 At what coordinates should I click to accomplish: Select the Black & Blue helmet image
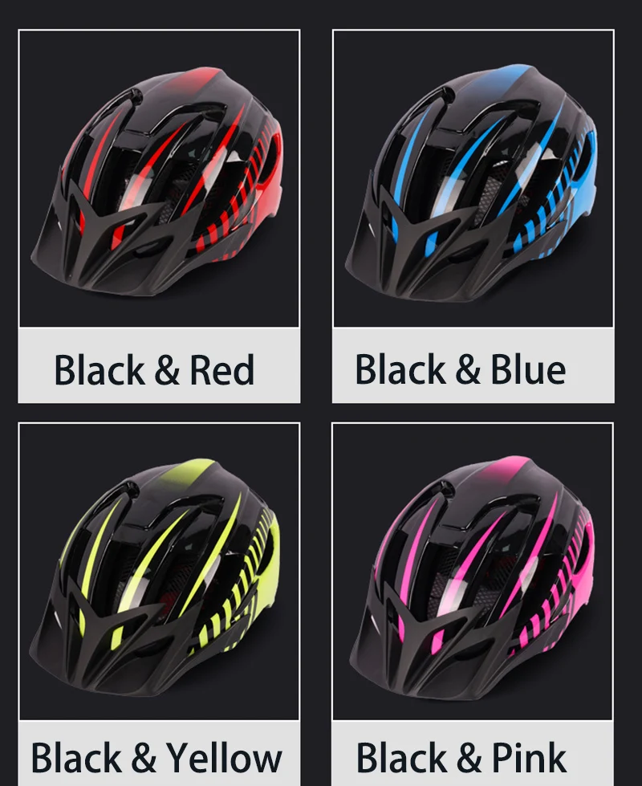click(x=473, y=178)
